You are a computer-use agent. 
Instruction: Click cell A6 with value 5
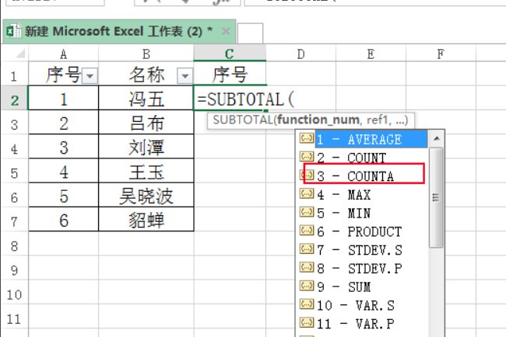(x=63, y=195)
